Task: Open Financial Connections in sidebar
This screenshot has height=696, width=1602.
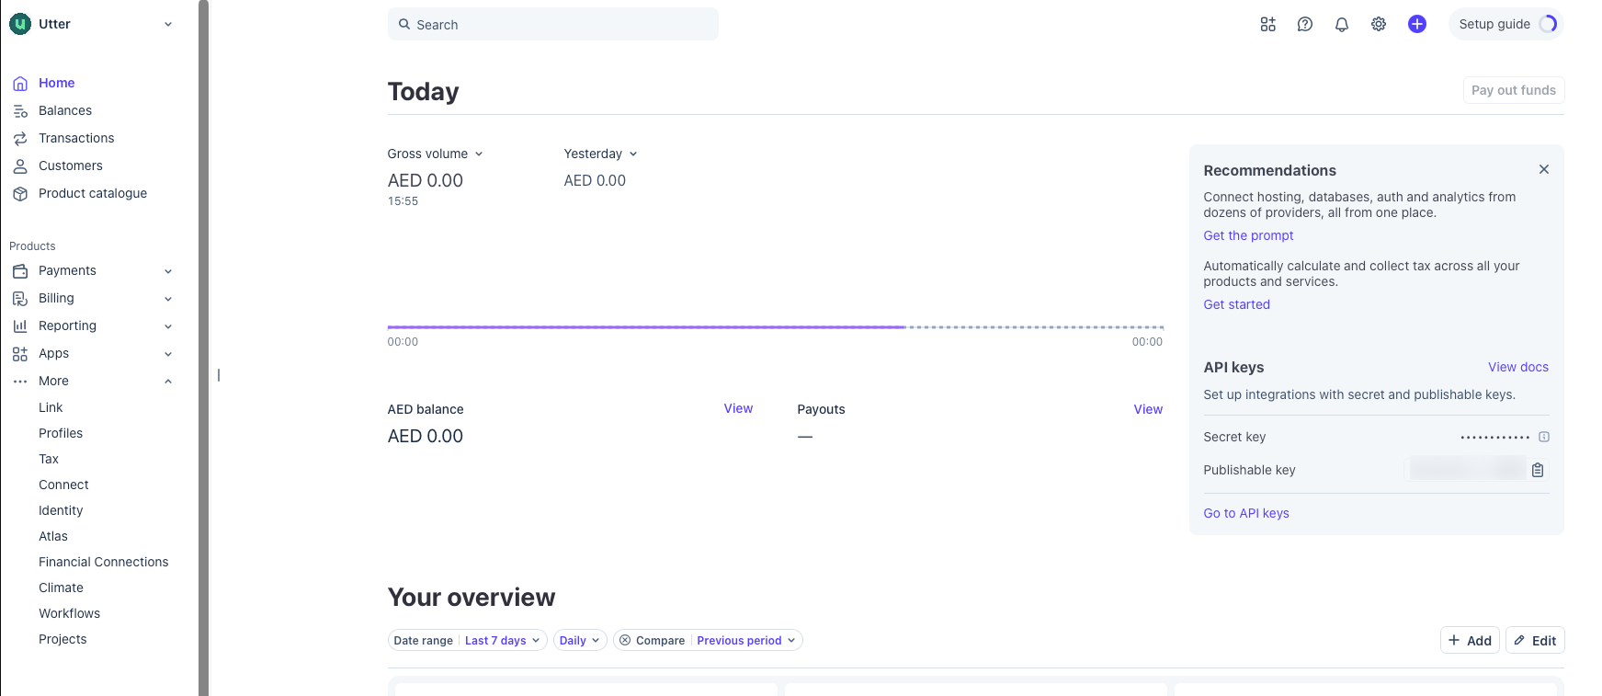Action: pos(104,562)
